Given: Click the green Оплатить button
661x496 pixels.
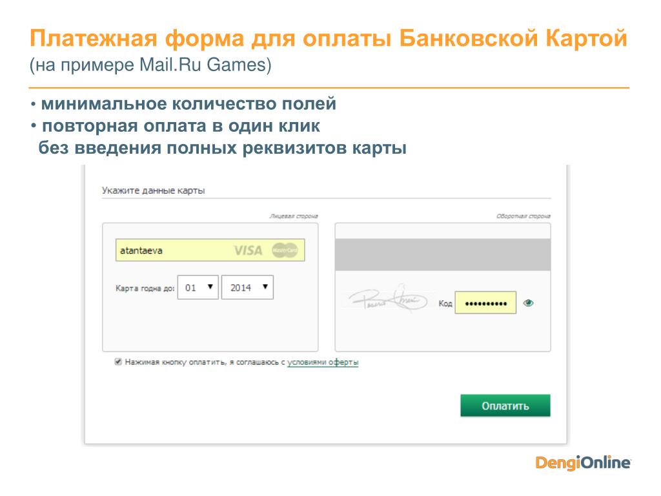Looking at the screenshot, I should click(505, 406).
